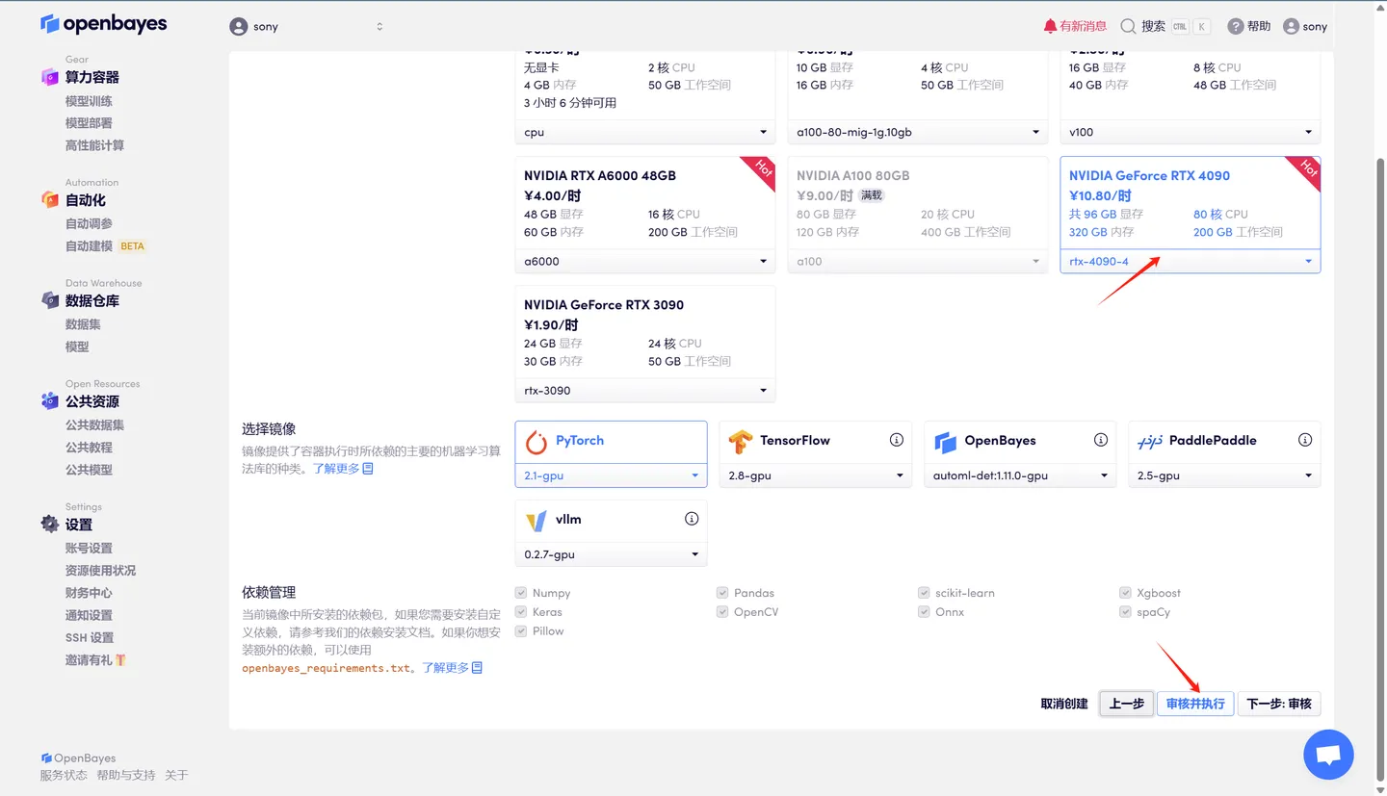Go to 高性能计算 in sidebar
Viewport: 1387px width, 796px height.
(x=94, y=145)
